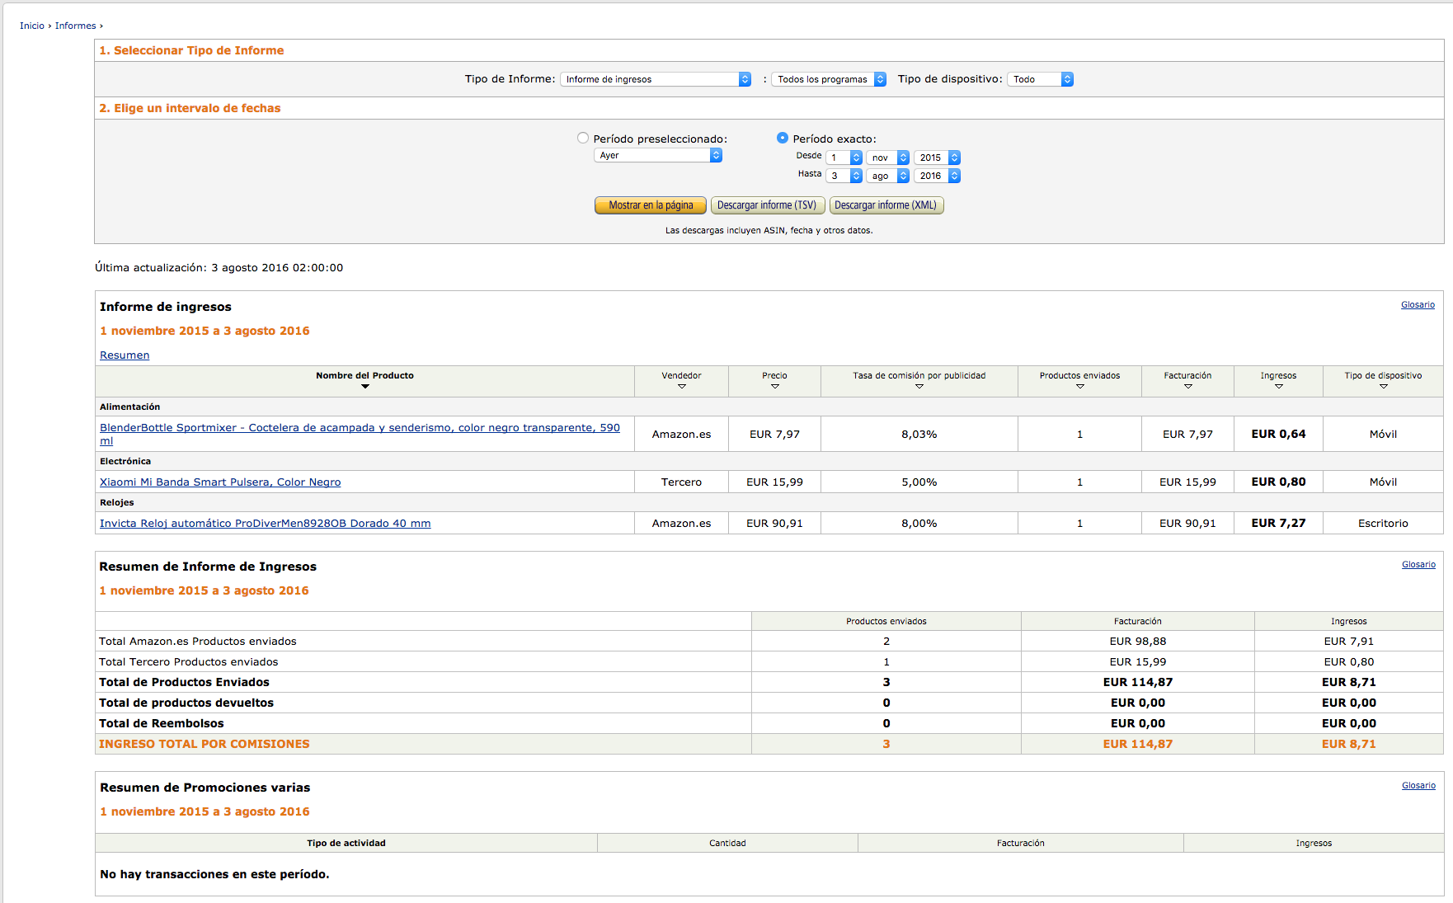Sort by Vendedor column arrow
The width and height of the screenshot is (1453, 903).
tap(681, 387)
